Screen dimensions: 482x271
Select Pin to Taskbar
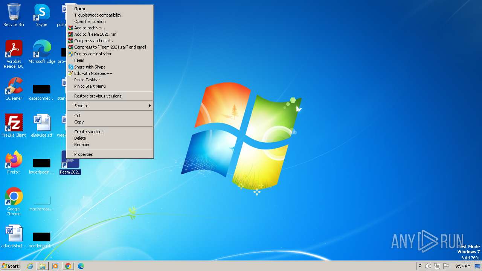(x=110, y=80)
